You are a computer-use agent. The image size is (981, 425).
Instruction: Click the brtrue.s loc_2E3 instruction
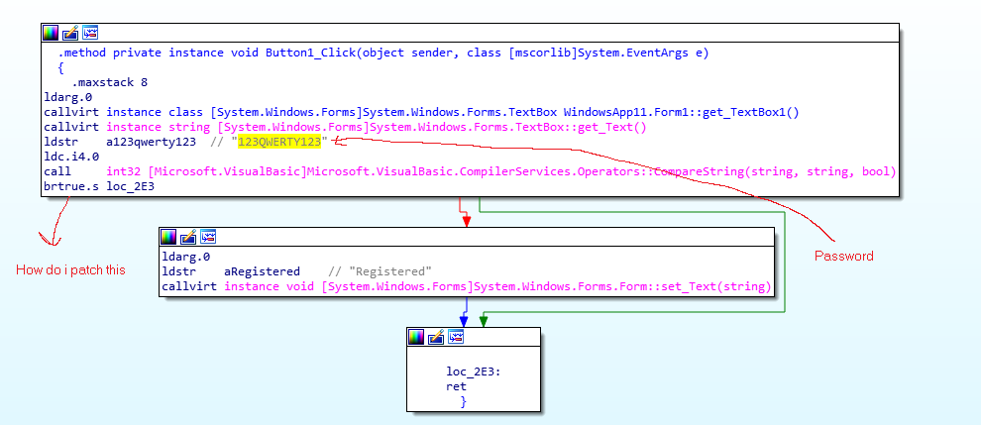[x=98, y=186]
